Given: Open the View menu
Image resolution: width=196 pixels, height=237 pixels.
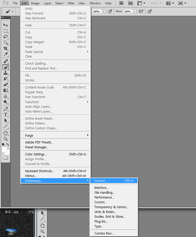Looking at the screenshot, I should point(82,3).
